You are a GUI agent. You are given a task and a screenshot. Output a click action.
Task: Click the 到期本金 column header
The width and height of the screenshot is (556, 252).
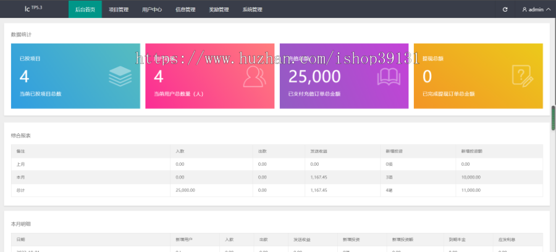tap(457, 240)
